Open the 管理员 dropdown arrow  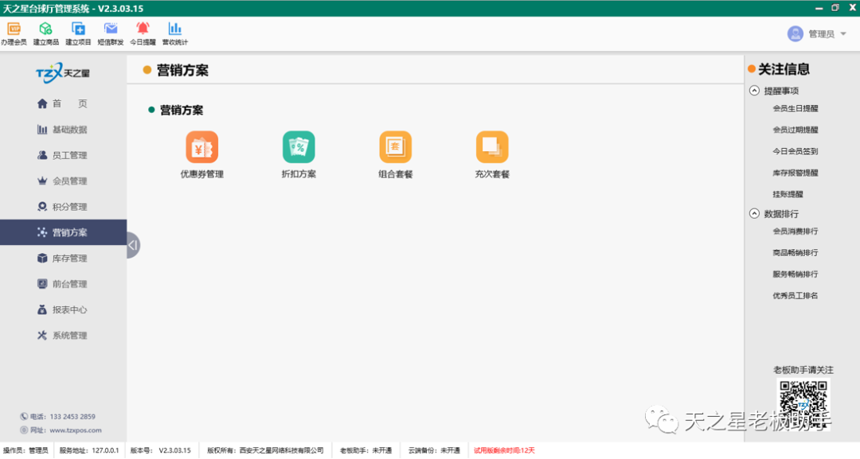point(843,34)
